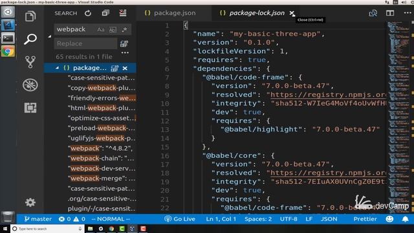This screenshot has width=414, height=233.
Task: Click the "65 results in 1 file" text
Action: tap(83, 56)
